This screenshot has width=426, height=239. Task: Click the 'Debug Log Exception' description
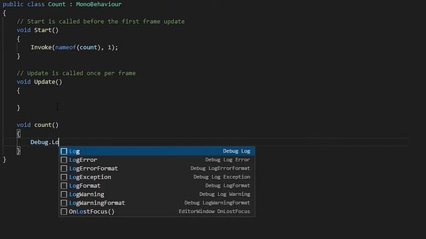(222, 177)
